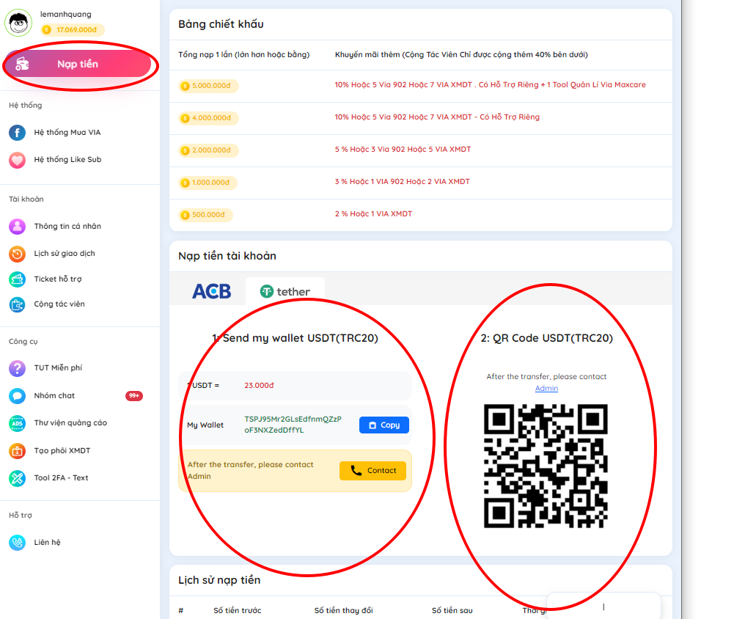Go to Thông tin cá nhân label
This screenshot has height=619, width=756.
67,226
